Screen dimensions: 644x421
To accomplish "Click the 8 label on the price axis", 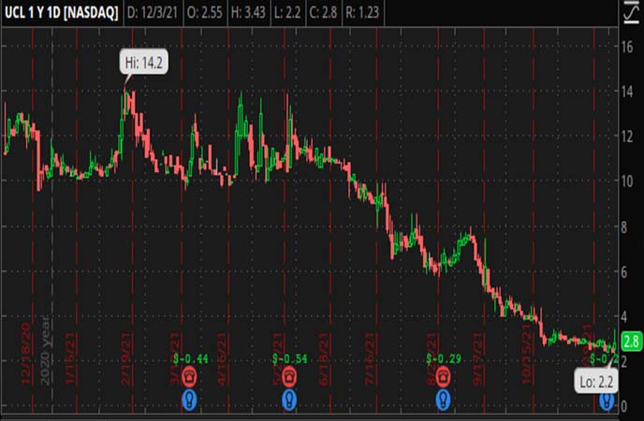I will coord(623,227).
